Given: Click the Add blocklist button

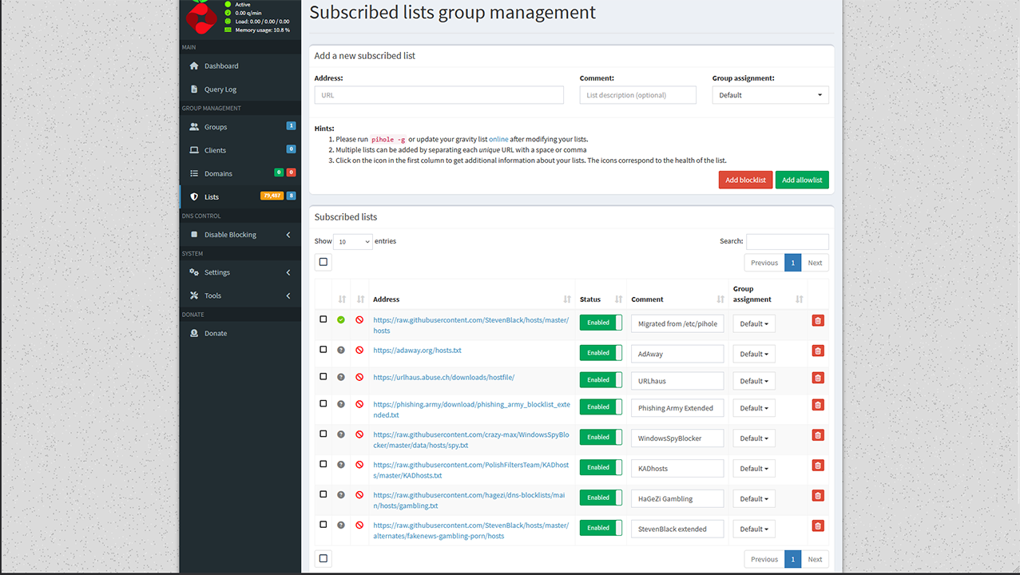Looking at the screenshot, I should click(744, 180).
